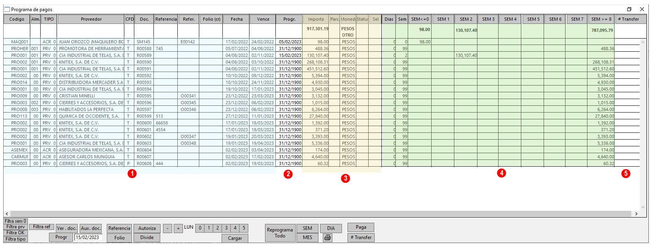Click the vertical scrollbar up arrow
This screenshot has width=654, height=247.
(x=643, y=41)
